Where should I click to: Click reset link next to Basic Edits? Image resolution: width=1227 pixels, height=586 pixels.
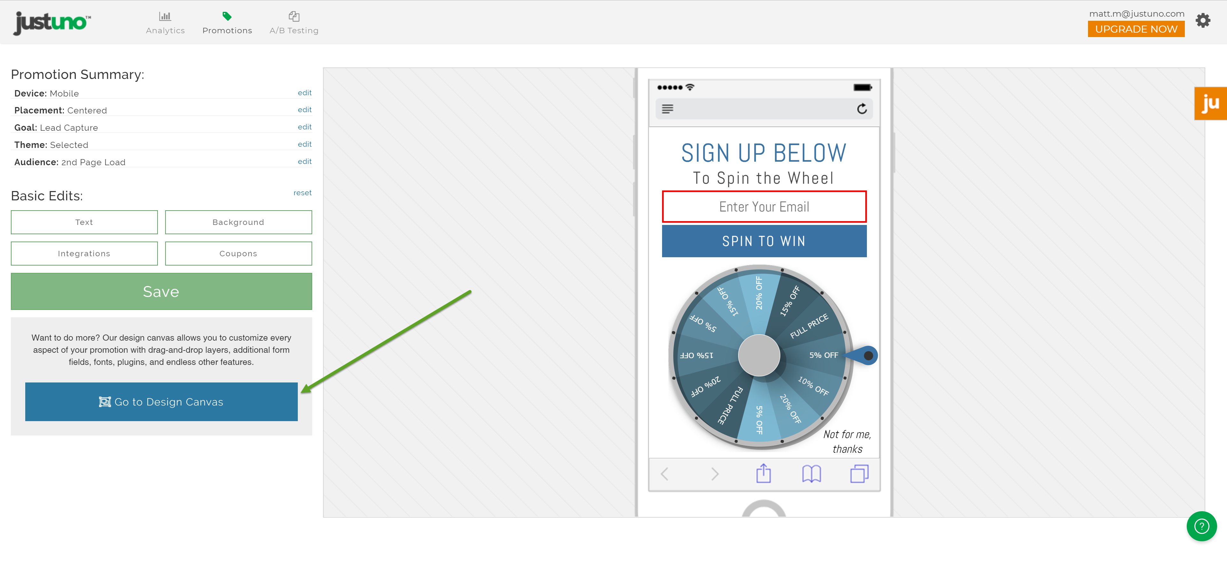click(303, 192)
